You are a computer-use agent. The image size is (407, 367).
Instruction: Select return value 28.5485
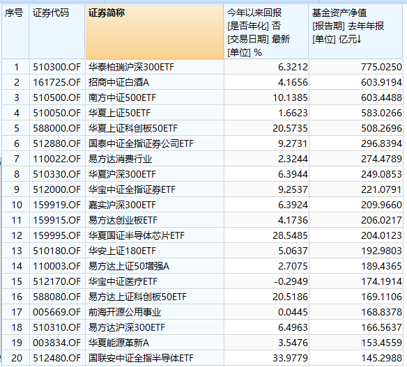(x=290, y=235)
